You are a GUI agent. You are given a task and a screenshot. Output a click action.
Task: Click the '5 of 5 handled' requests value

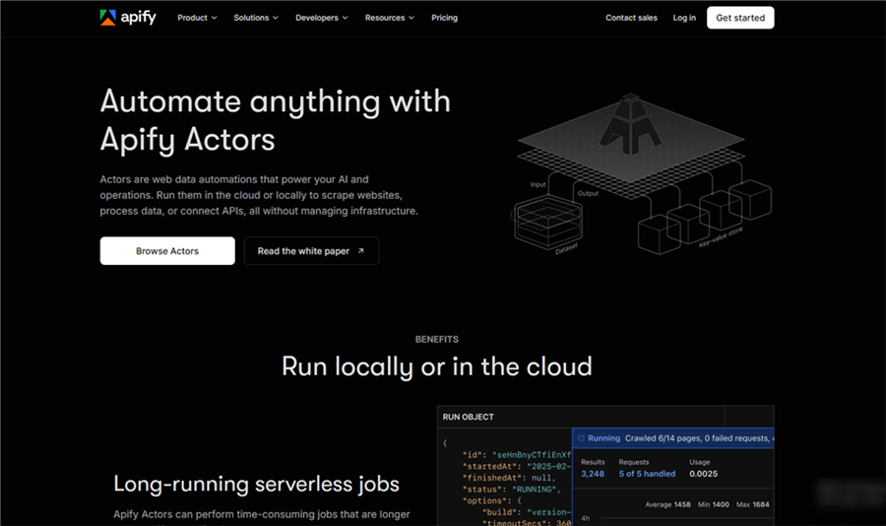tap(647, 474)
